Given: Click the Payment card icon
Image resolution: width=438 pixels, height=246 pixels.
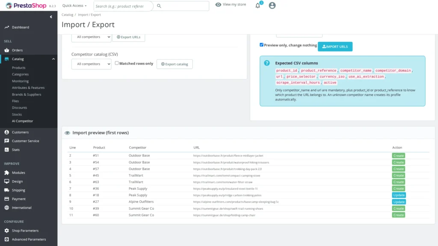Looking at the screenshot, I should 7,199.
